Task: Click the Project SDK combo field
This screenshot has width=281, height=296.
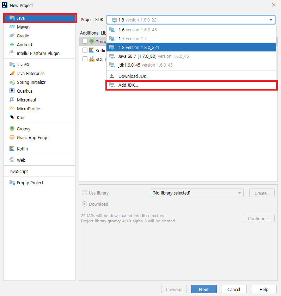Action: (x=191, y=20)
